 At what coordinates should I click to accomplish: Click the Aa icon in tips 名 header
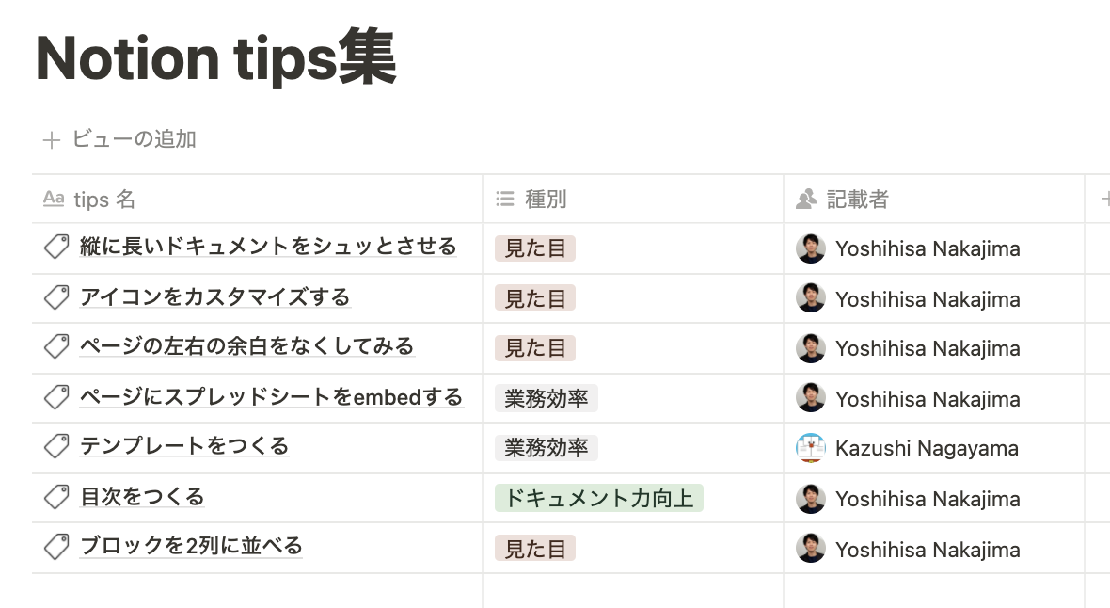coord(54,199)
